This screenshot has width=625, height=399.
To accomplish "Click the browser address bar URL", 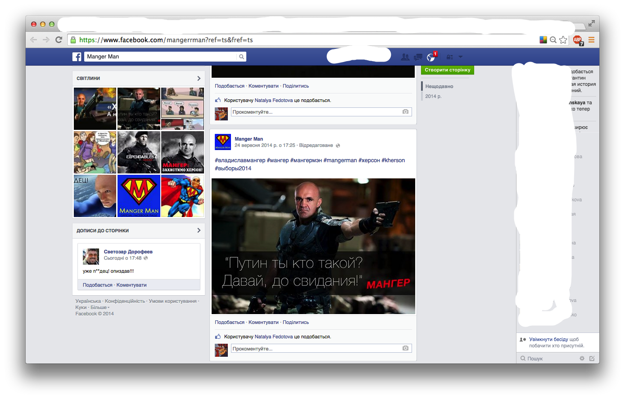I will point(166,40).
